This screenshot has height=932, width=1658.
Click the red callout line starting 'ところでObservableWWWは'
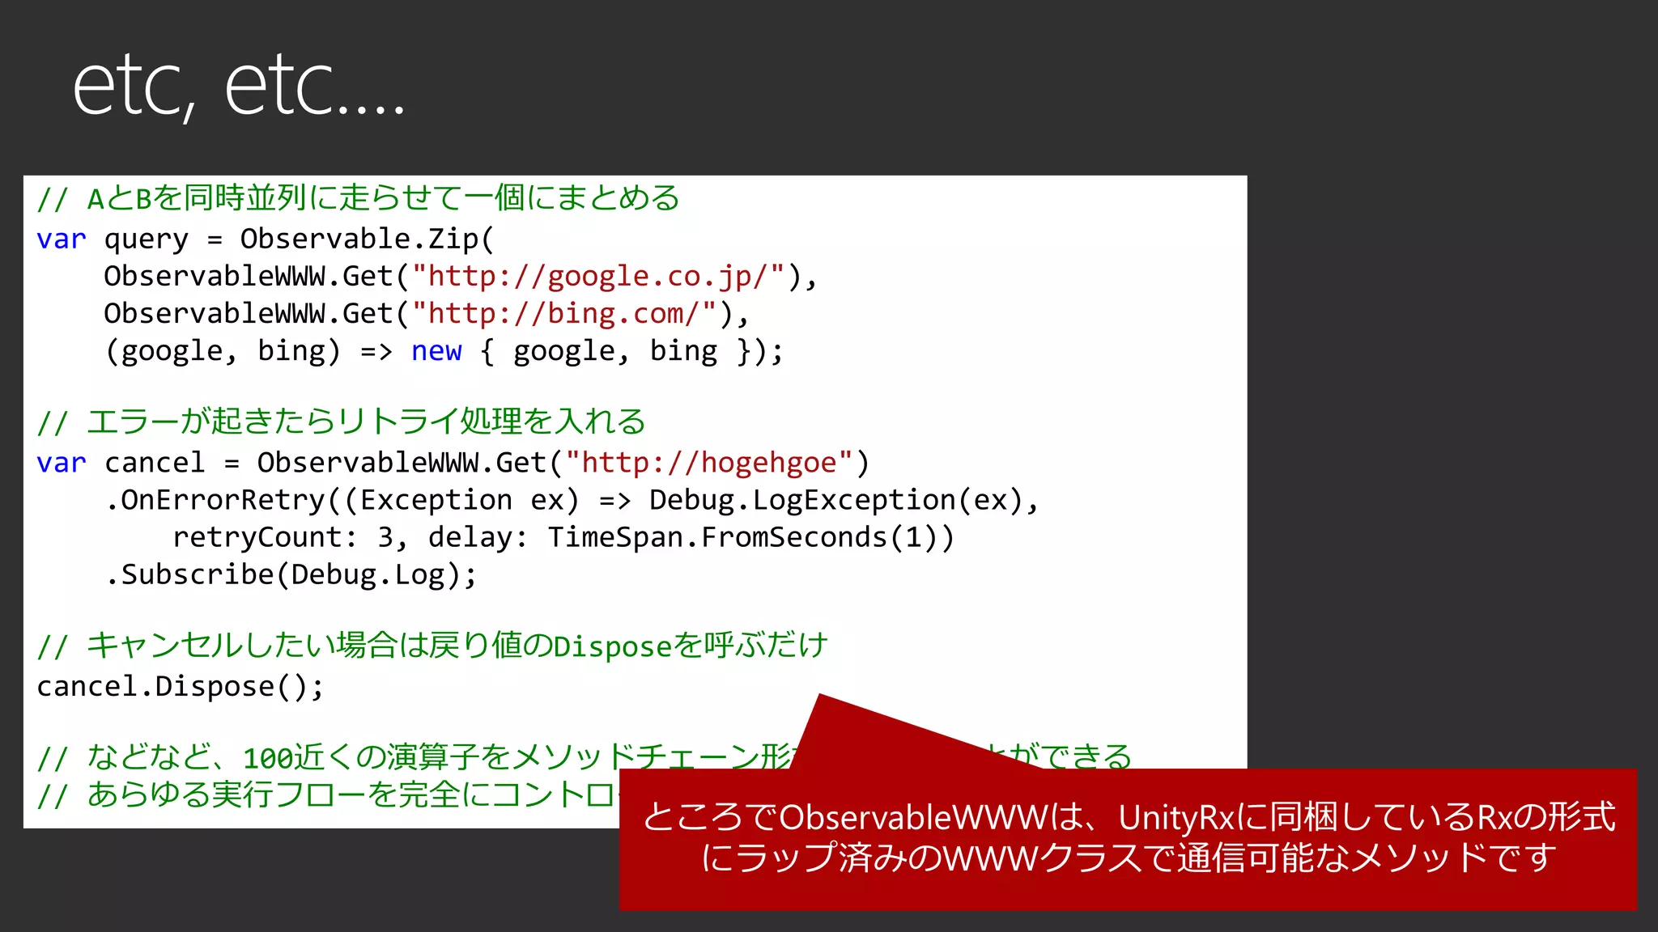pos(1129,817)
